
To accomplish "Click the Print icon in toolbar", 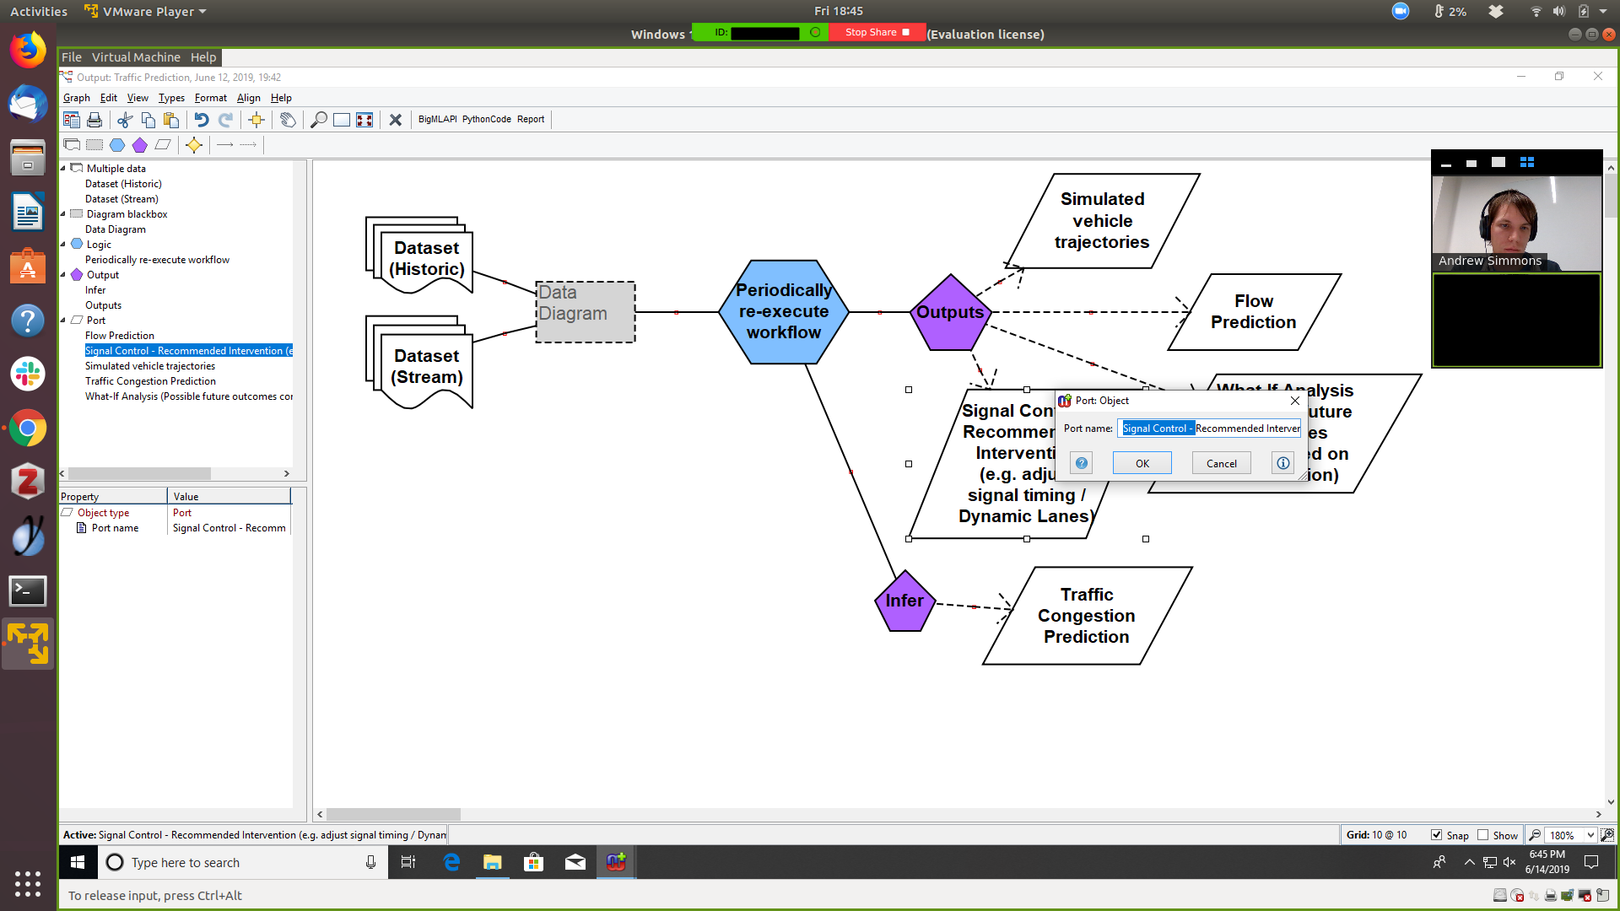I will click(x=94, y=120).
